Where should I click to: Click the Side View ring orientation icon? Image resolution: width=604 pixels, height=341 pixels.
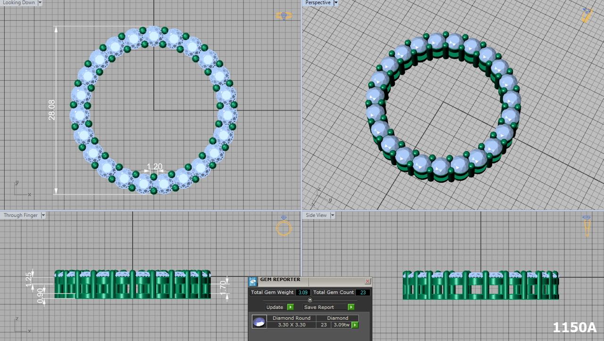587,226
